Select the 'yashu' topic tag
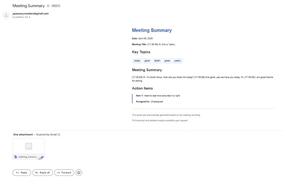284x185 pixels. (177, 61)
